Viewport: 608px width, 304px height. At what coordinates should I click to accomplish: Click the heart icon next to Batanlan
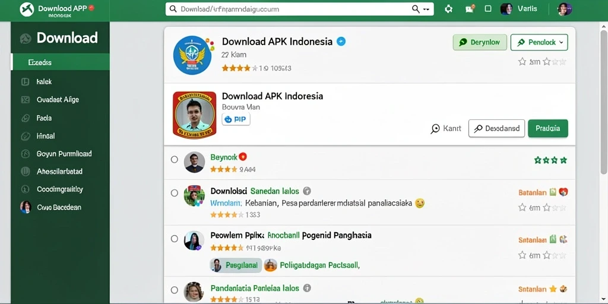point(563,192)
